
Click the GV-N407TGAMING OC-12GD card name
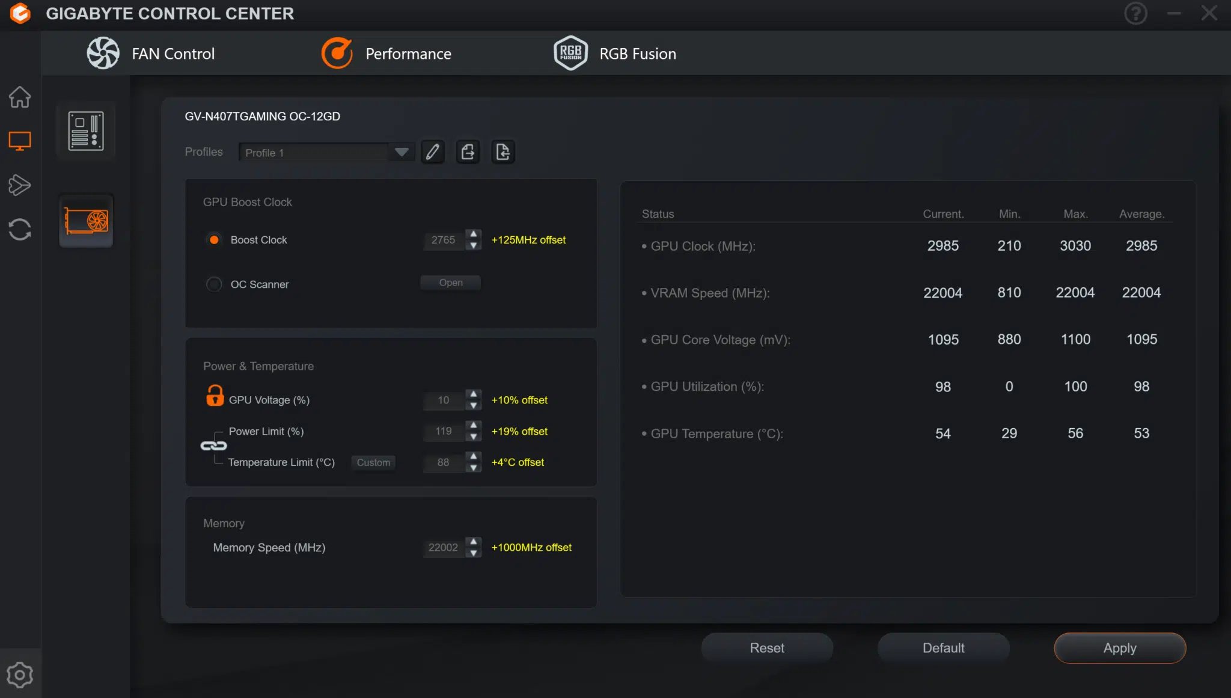click(262, 116)
